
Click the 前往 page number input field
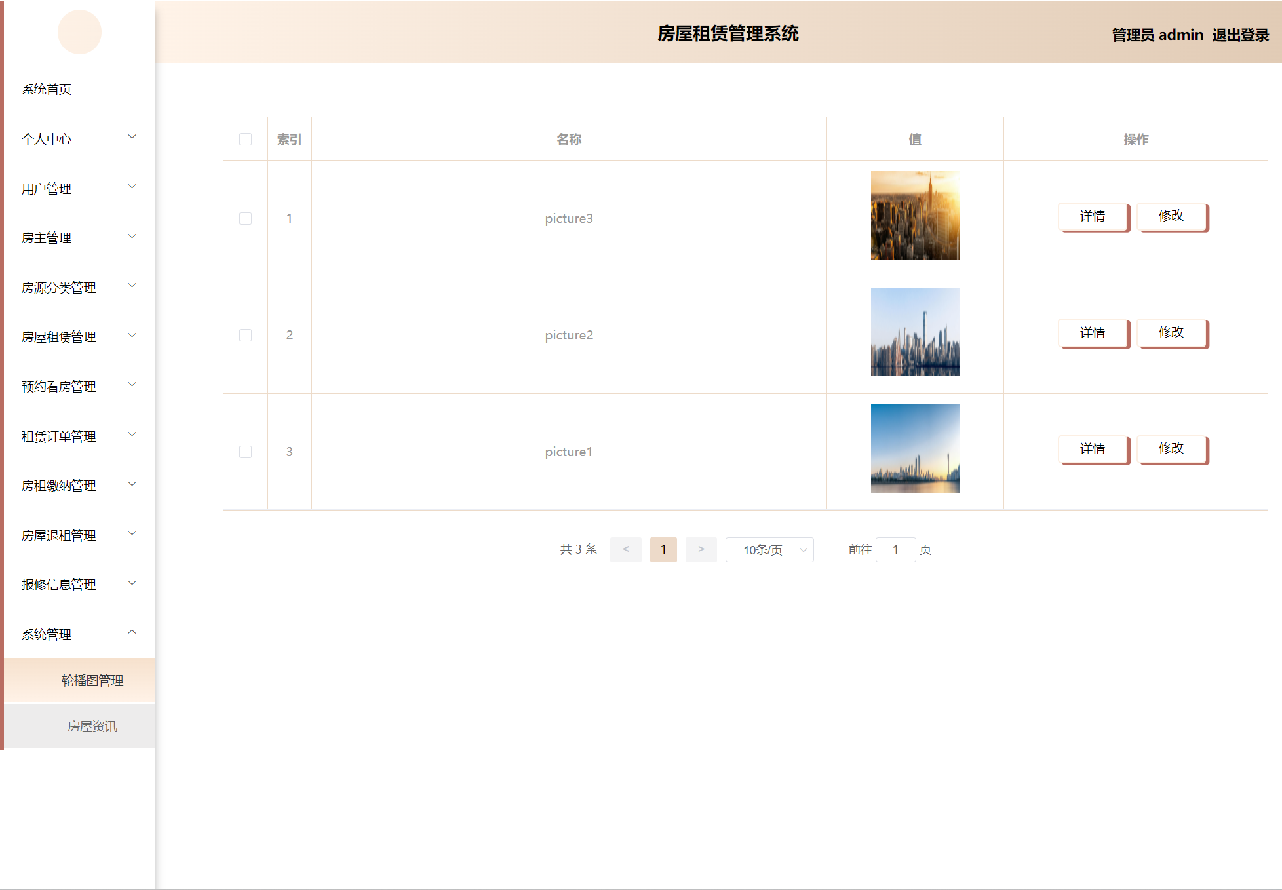click(x=895, y=550)
